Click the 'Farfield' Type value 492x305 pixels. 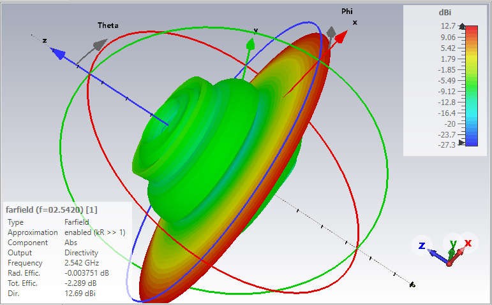(77, 222)
